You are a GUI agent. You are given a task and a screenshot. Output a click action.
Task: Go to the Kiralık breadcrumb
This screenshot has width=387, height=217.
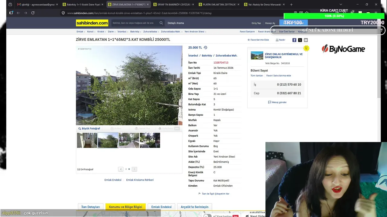coord(101,32)
